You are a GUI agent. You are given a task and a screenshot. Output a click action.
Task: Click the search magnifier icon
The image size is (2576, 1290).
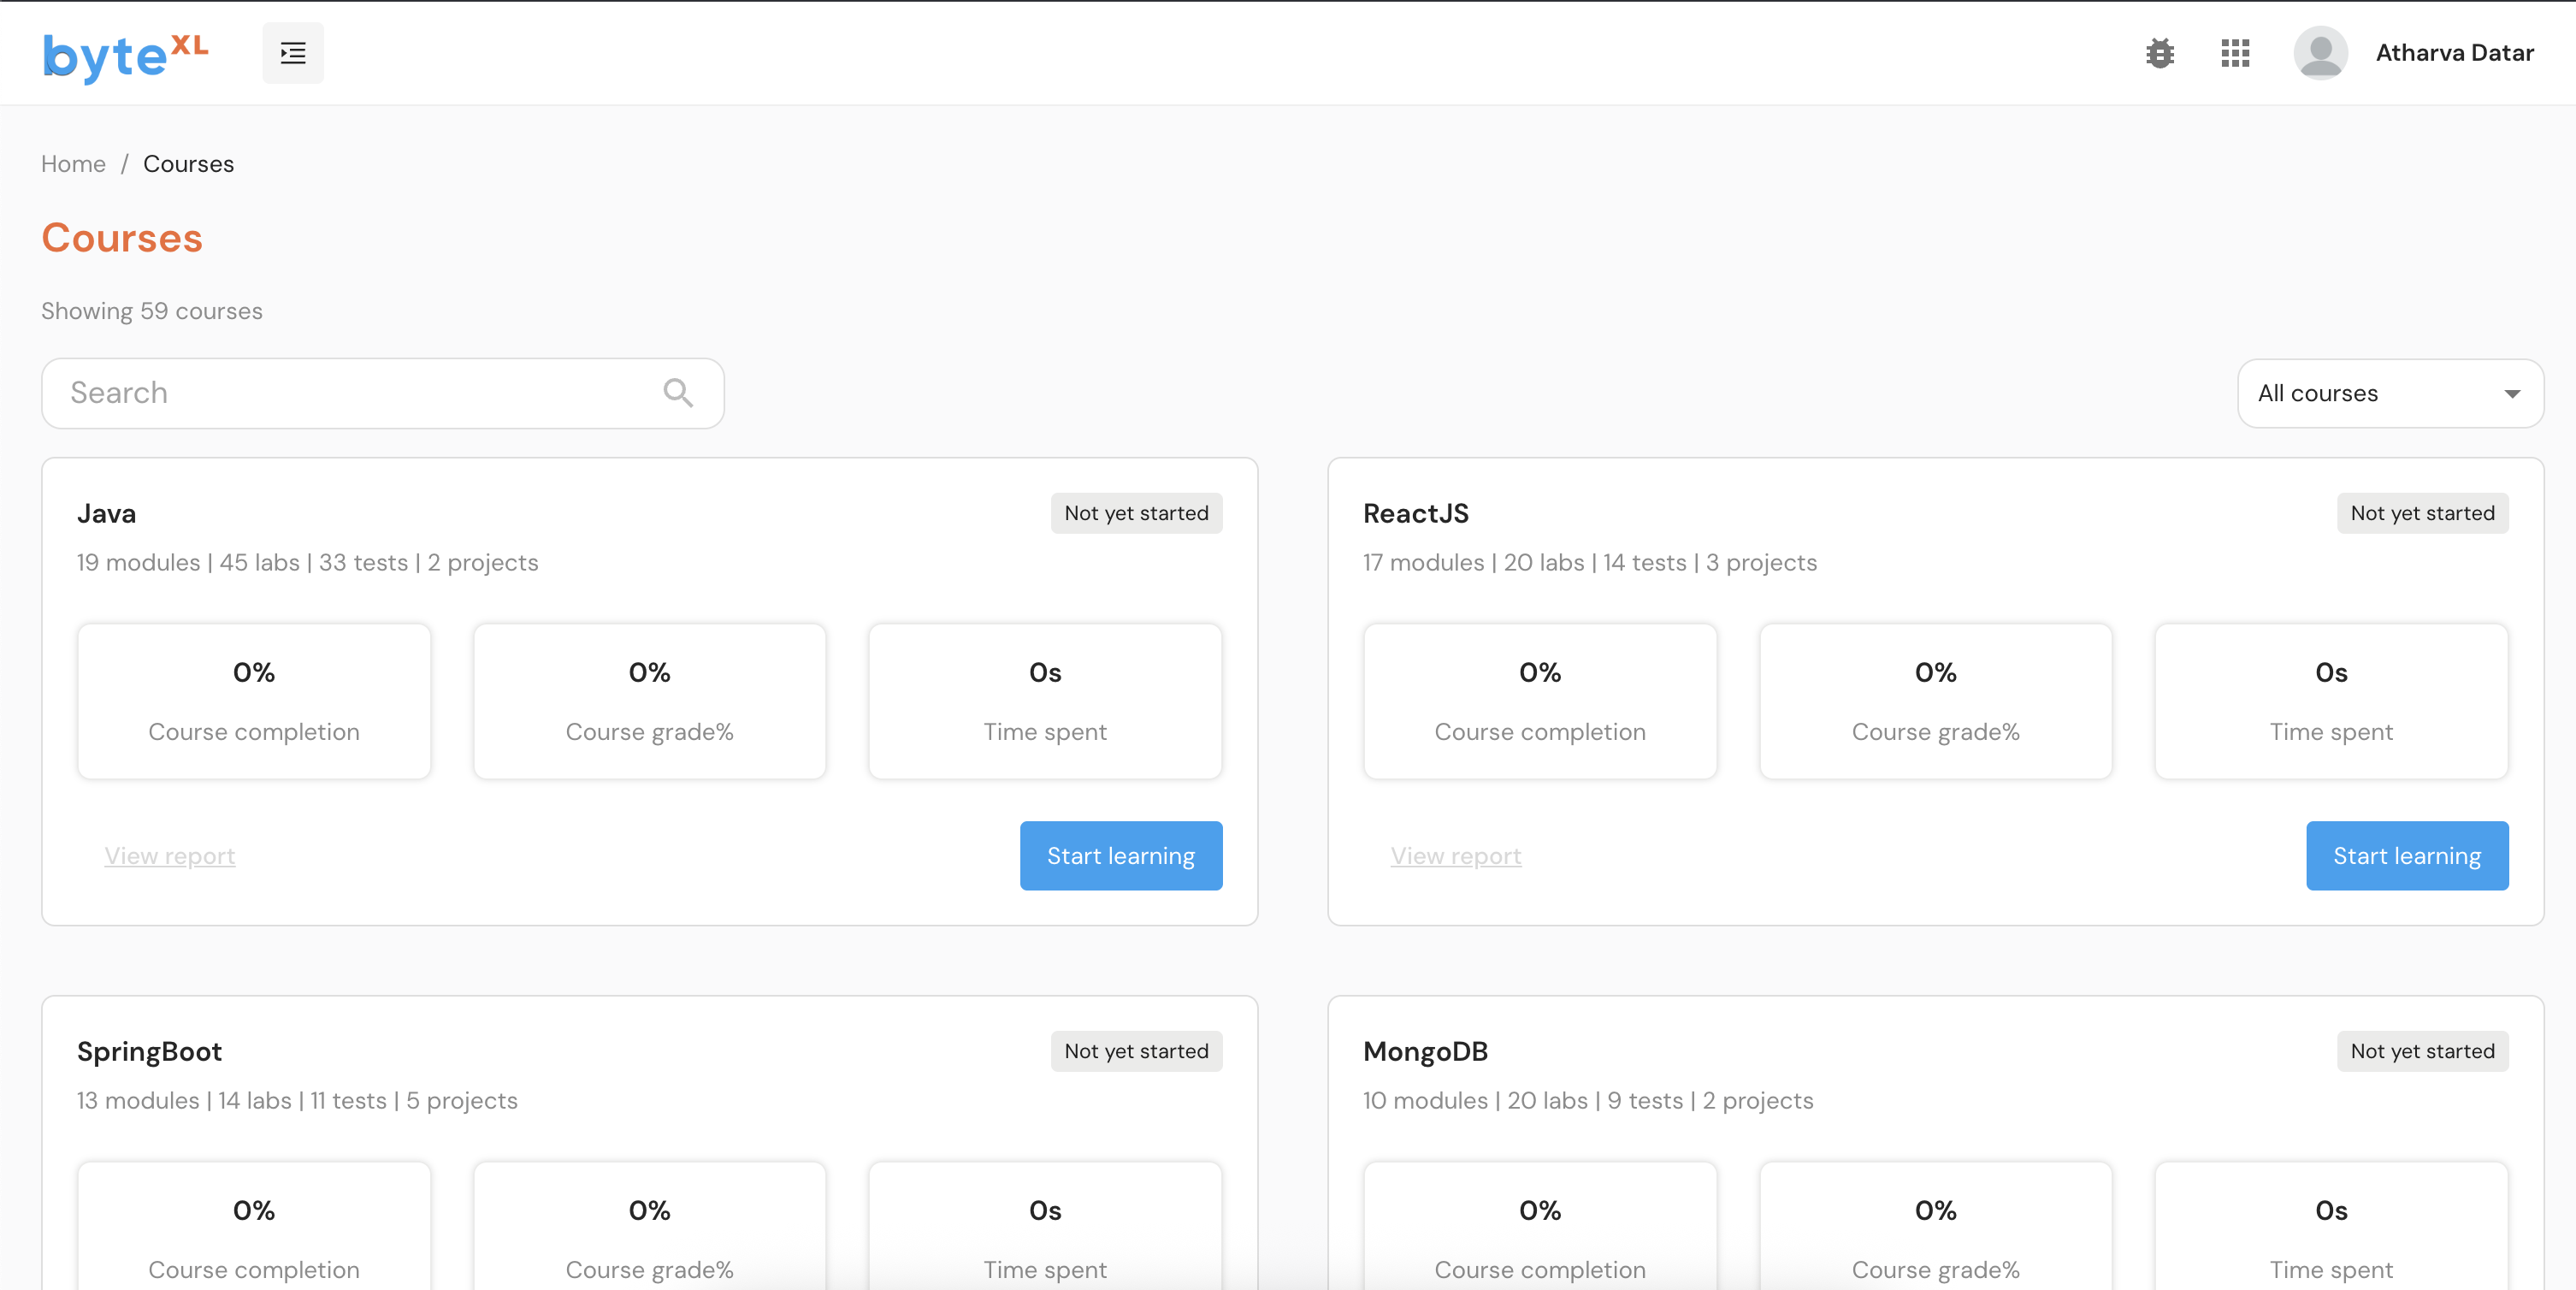tap(678, 393)
